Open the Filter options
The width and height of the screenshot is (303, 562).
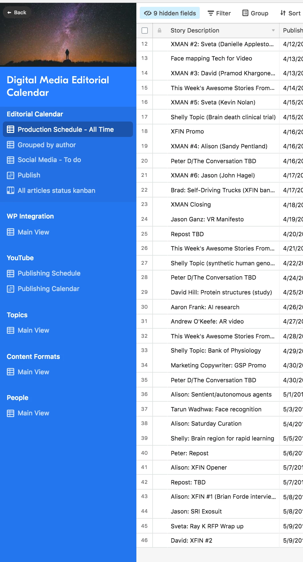click(219, 13)
